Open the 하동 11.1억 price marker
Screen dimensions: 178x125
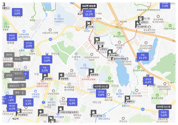tap(142, 56)
